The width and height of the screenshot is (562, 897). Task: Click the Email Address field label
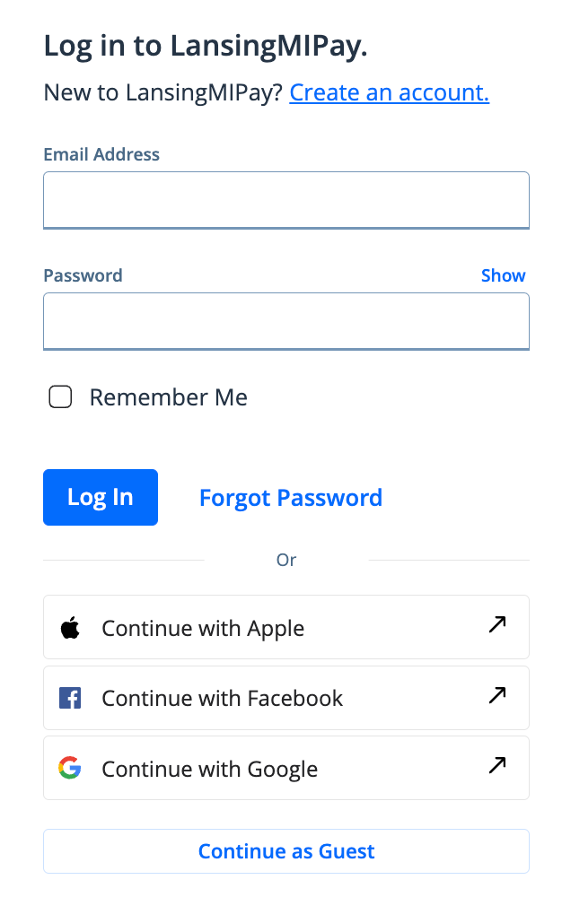click(101, 154)
